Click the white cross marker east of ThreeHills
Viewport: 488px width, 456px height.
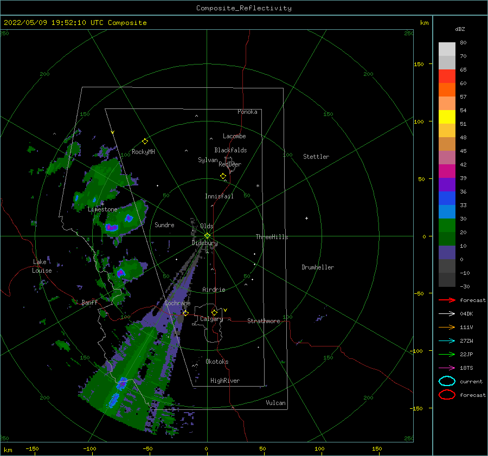point(306,218)
